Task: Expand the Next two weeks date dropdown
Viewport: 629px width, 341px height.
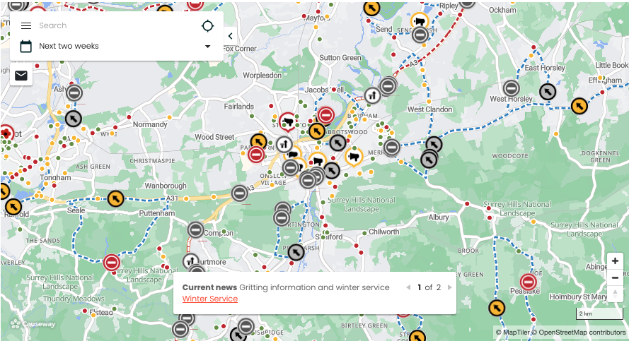Action: click(x=207, y=47)
